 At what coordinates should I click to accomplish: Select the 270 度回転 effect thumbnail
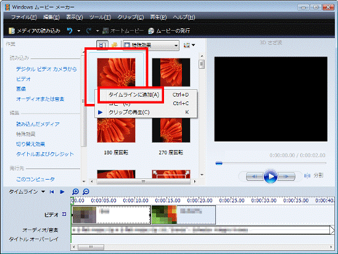(171, 130)
